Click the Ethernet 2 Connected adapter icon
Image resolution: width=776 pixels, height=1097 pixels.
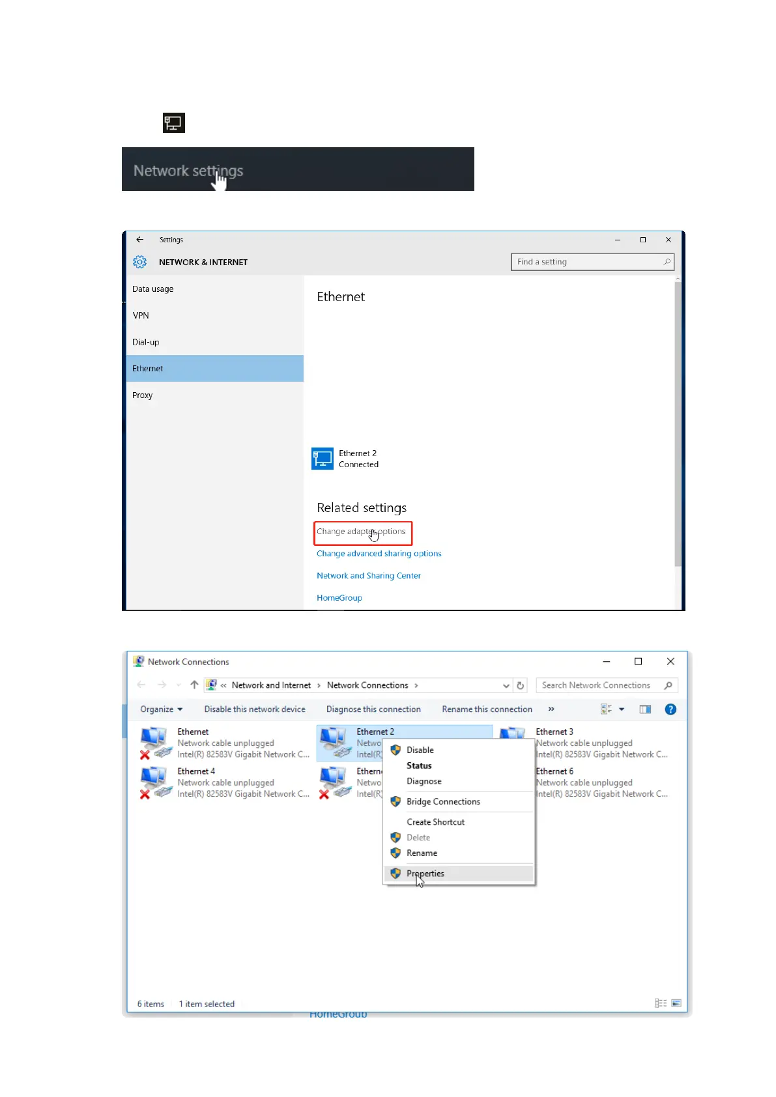pos(323,459)
